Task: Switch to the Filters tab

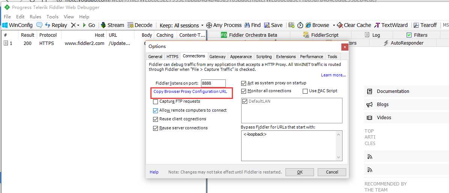Action: tap(417, 35)
